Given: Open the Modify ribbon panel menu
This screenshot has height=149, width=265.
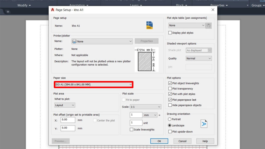Looking at the screenshot, I should pyautogui.click(x=24, y=5).
